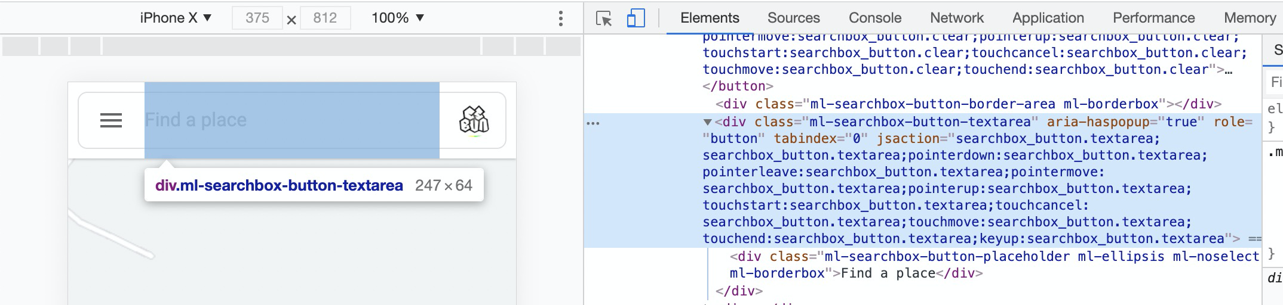The height and width of the screenshot is (305, 1283).
Task: Open the iPhone X device dropdown
Action: pyautogui.click(x=176, y=18)
